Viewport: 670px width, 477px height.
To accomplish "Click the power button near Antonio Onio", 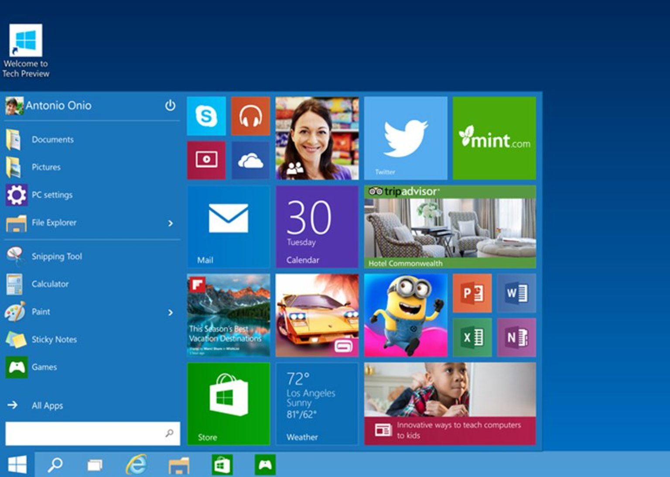I will 171,105.
